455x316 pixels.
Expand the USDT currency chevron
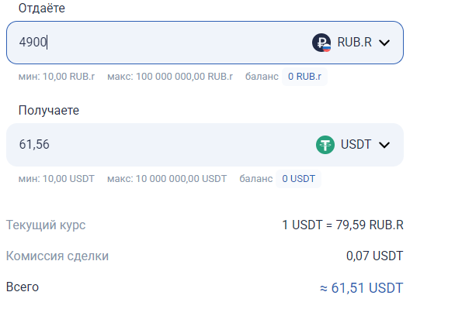click(x=384, y=145)
